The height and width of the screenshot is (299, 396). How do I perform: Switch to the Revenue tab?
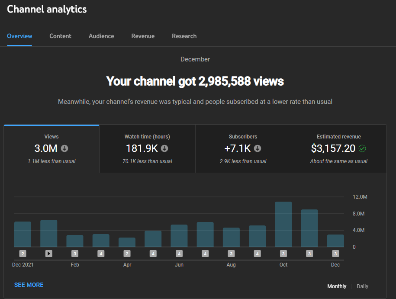pyautogui.click(x=143, y=36)
